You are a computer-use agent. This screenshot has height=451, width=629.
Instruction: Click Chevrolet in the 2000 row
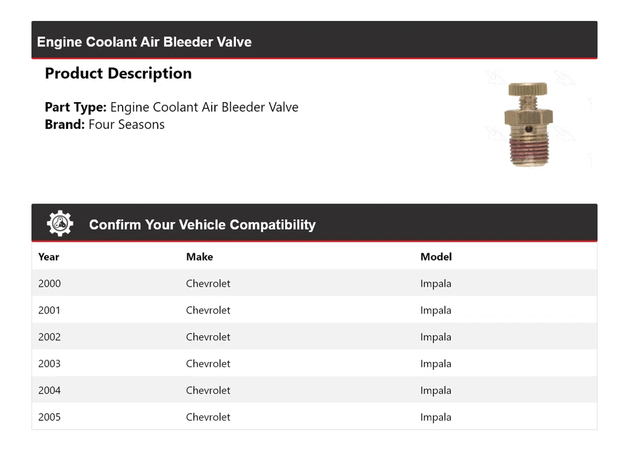pyautogui.click(x=208, y=283)
